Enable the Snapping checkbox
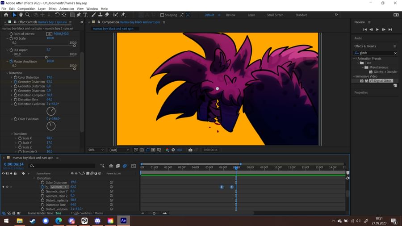This screenshot has width=402, height=226. [162, 15]
